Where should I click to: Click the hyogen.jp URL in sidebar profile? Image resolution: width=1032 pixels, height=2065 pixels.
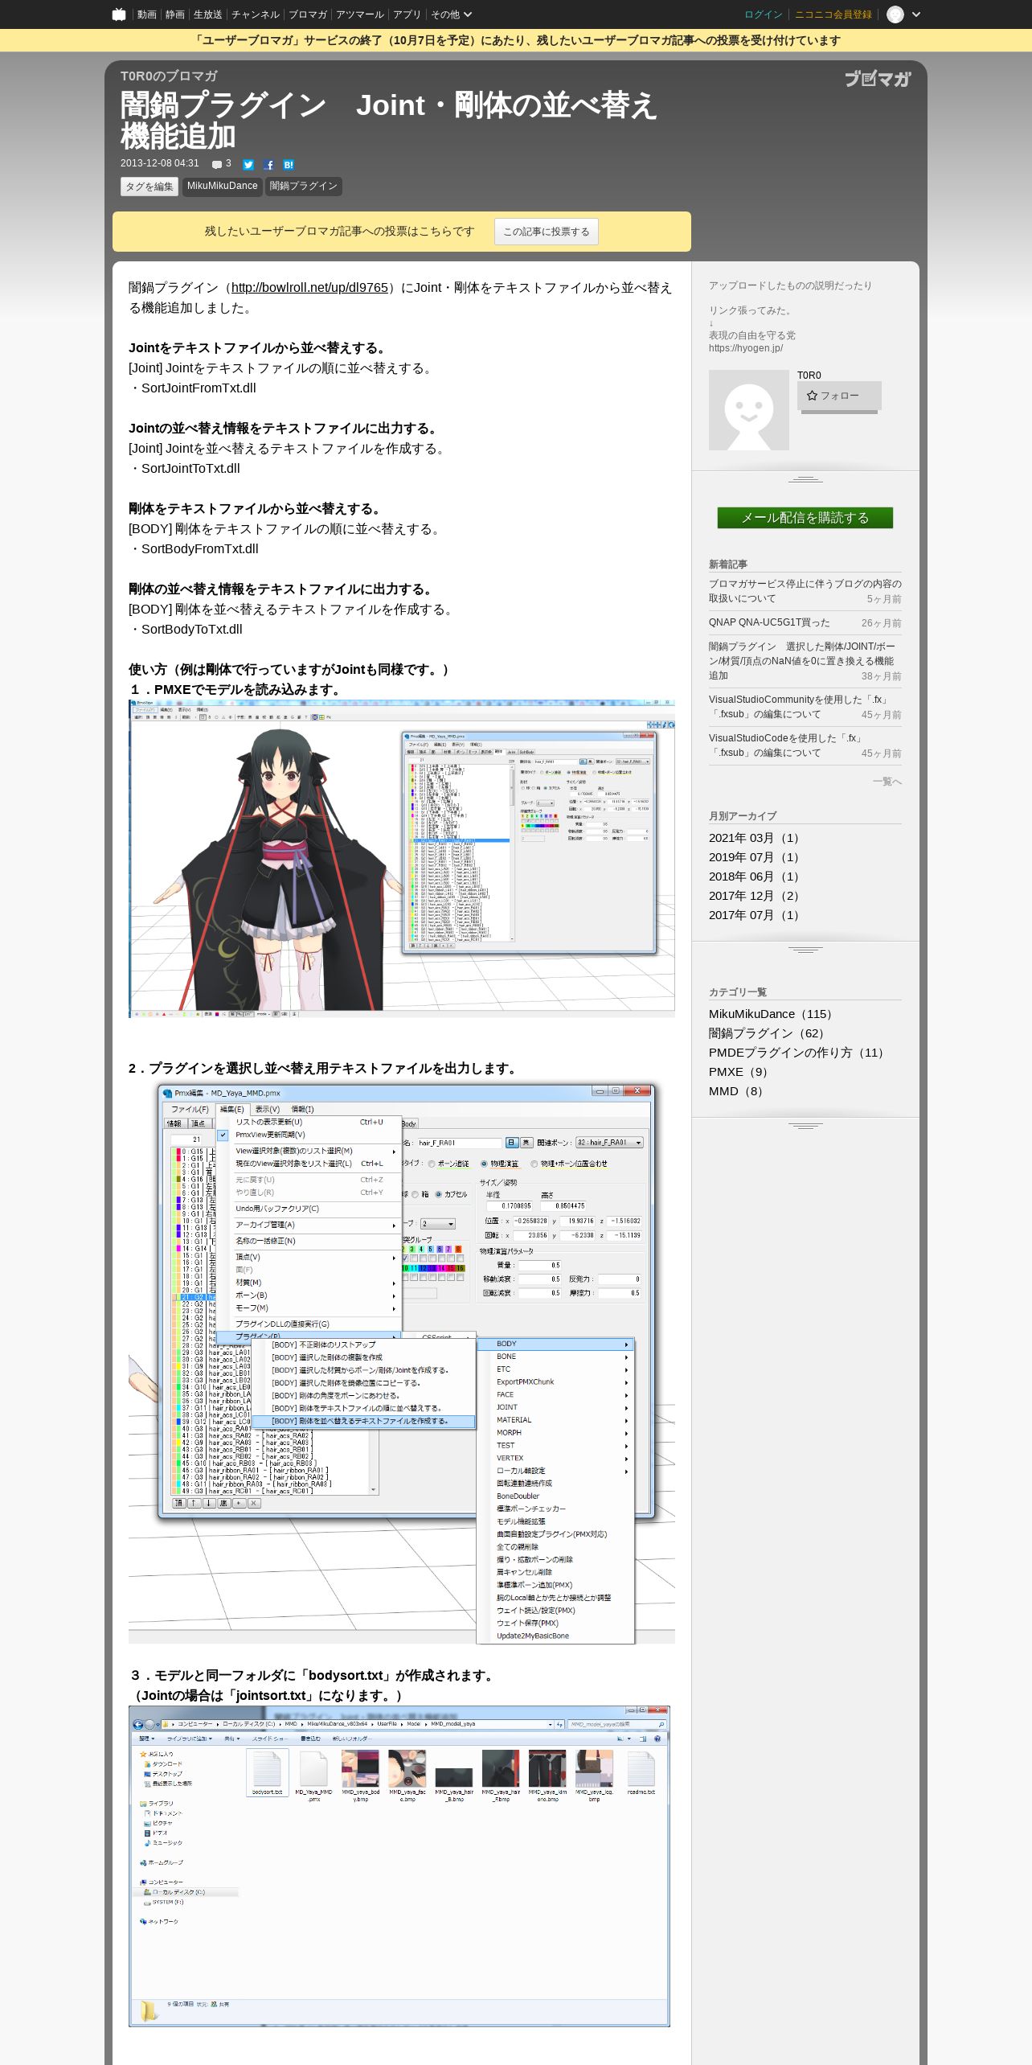[746, 348]
